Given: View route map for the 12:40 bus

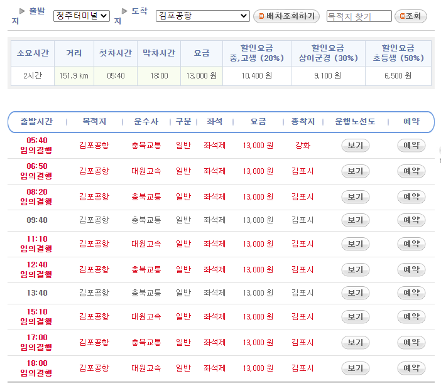Looking at the screenshot, I should point(355,270).
